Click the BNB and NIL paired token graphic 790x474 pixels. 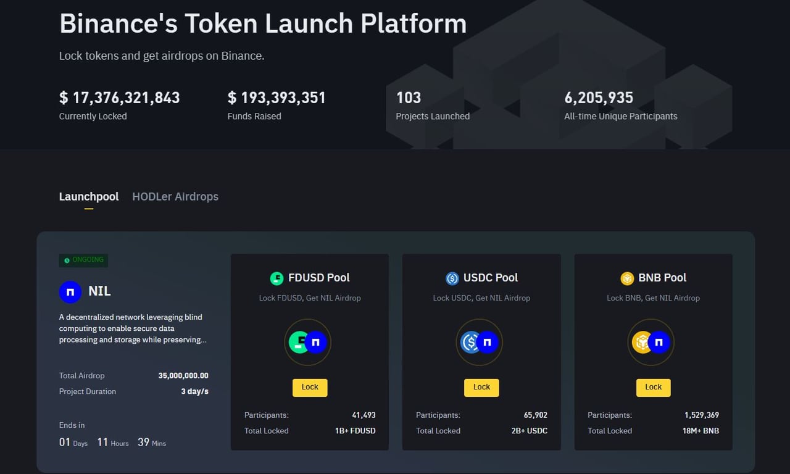[651, 342]
